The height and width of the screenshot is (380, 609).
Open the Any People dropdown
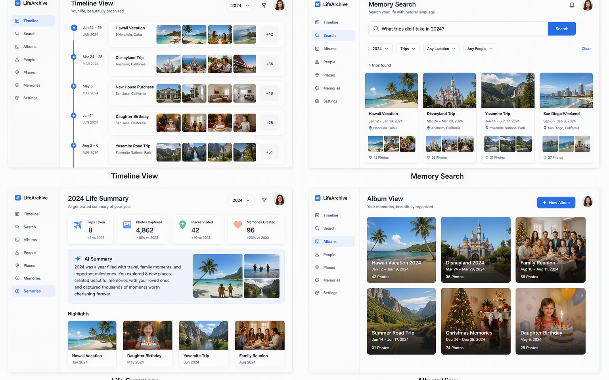pos(480,49)
